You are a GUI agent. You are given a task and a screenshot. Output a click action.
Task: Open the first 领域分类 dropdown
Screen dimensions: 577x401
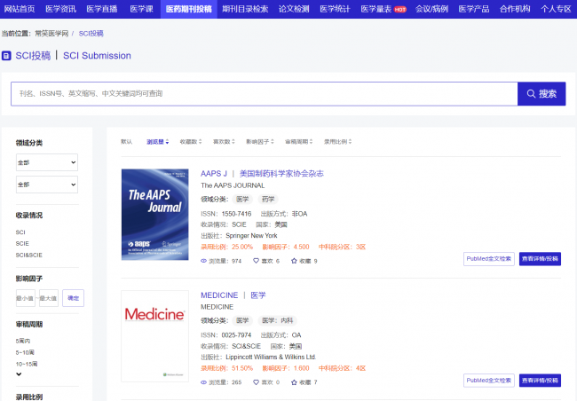click(47, 162)
